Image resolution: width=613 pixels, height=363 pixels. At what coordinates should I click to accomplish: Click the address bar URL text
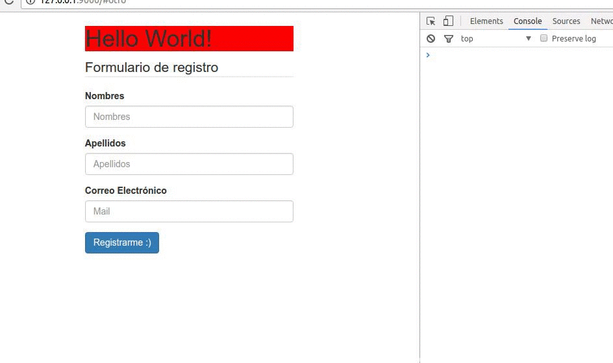83,1
